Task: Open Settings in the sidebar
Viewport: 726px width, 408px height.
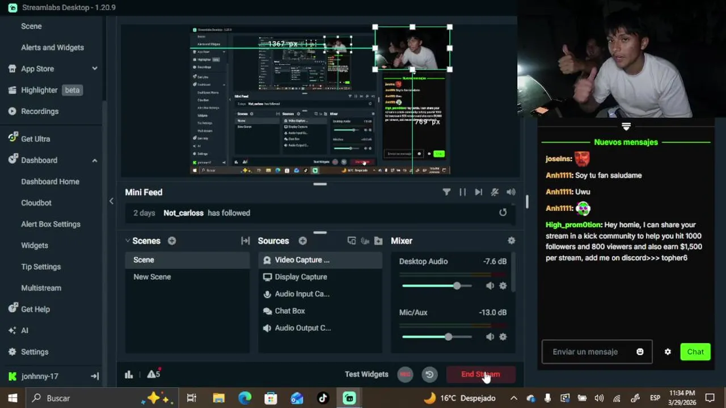Action: click(28, 352)
